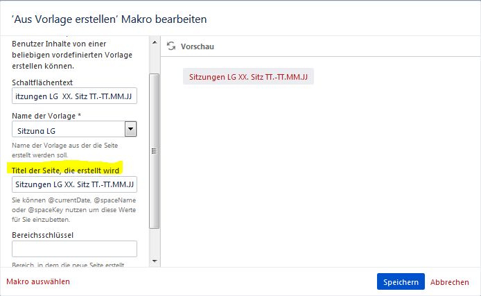Click into the empty 'Bereichsschlüssel' field

pyautogui.click(x=74, y=249)
